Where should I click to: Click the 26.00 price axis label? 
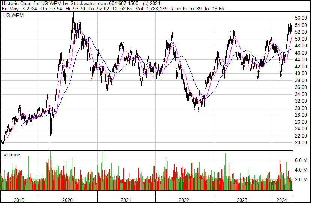click(301, 122)
